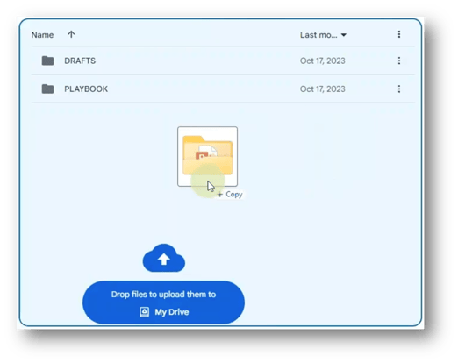Click the dragged folder thumbnail
This screenshot has height=363, width=458.
(207, 156)
